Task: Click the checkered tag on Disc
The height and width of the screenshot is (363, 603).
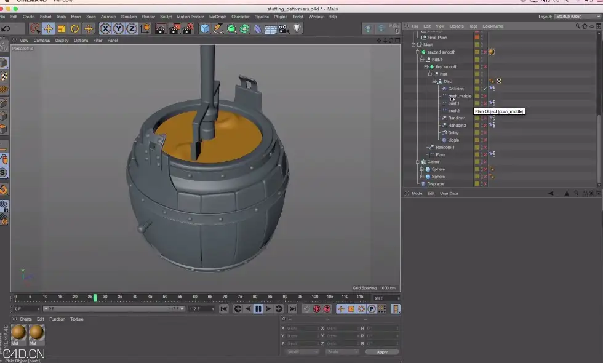Action: point(499,81)
